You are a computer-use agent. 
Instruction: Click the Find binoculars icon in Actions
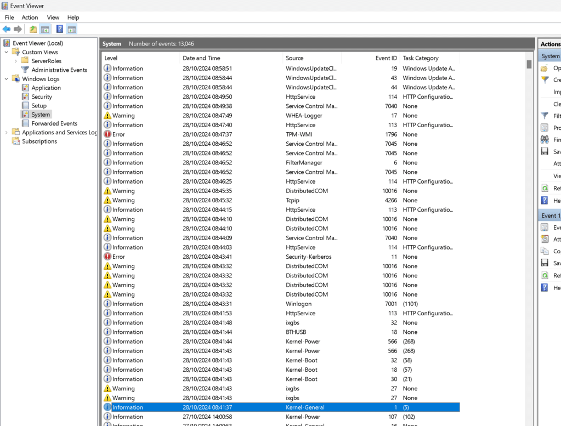pos(545,139)
